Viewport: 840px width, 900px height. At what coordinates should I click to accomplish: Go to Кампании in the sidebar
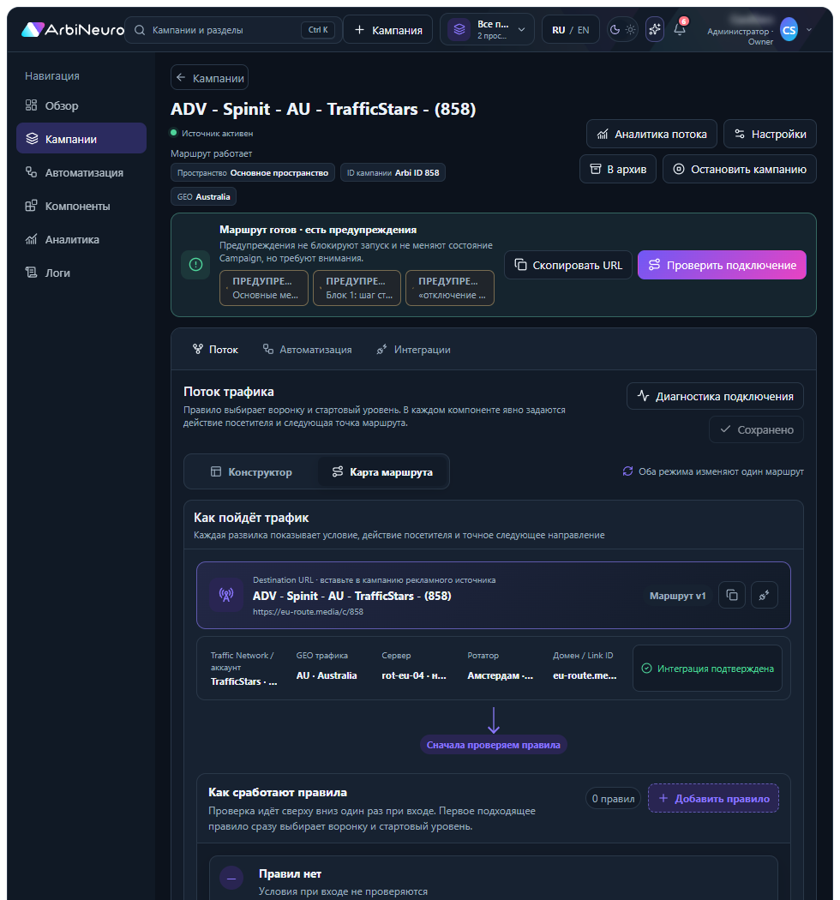(81, 138)
